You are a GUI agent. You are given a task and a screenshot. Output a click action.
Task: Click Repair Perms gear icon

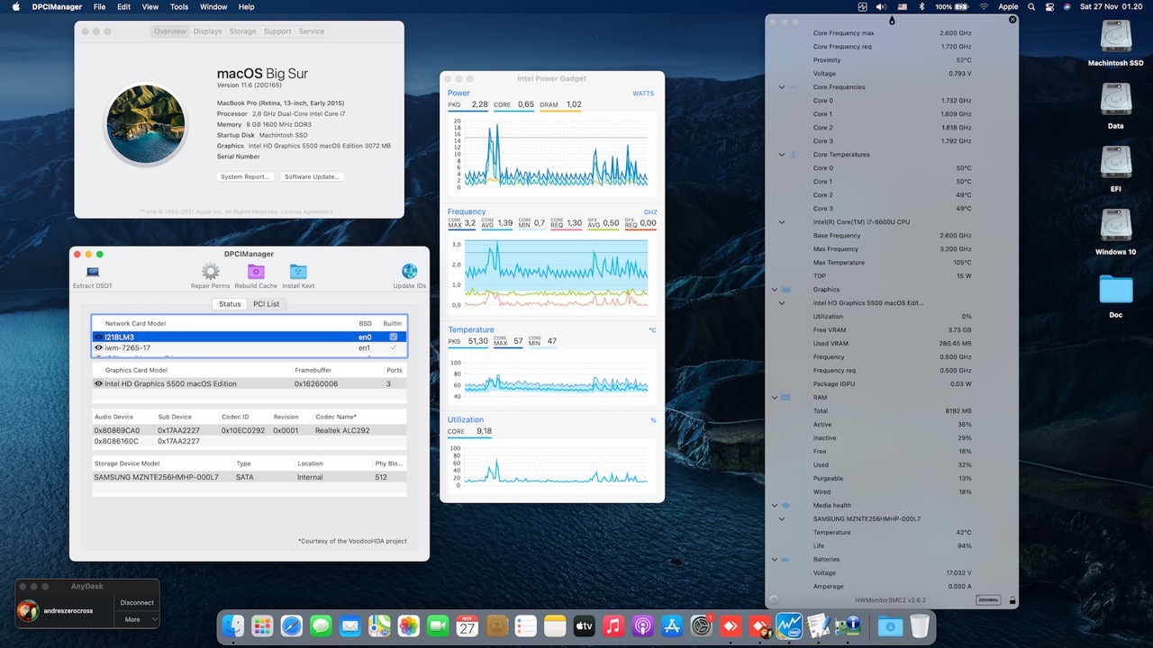210,271
